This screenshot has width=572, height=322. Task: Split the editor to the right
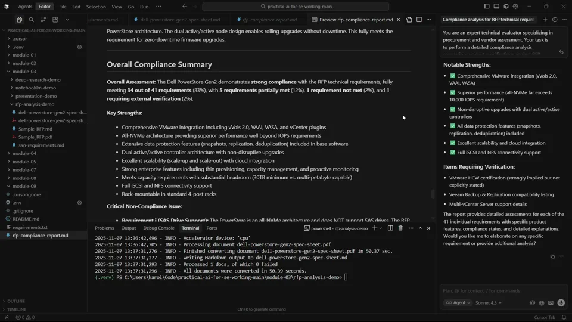[419, 20]
